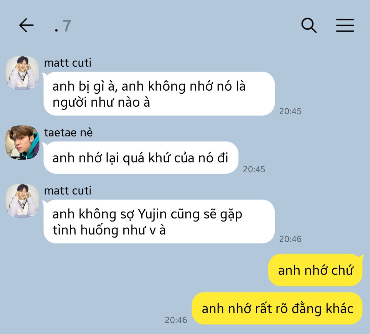Open chat search magnifier
The height and width of the screenshot is (334, 370).
(309, 25)
